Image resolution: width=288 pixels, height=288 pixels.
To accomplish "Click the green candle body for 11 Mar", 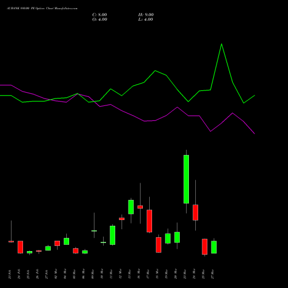I will click(112, 235).
